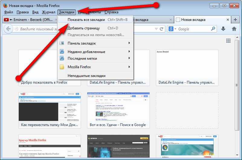Open the Инструменты menu
This screenshot has height=160, width=242.
89,12
